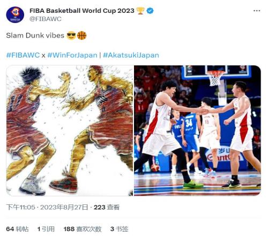The image size is (268, 236).
Task: Open the FIBA World Cup profile avatar
Action: coord(15,14)
